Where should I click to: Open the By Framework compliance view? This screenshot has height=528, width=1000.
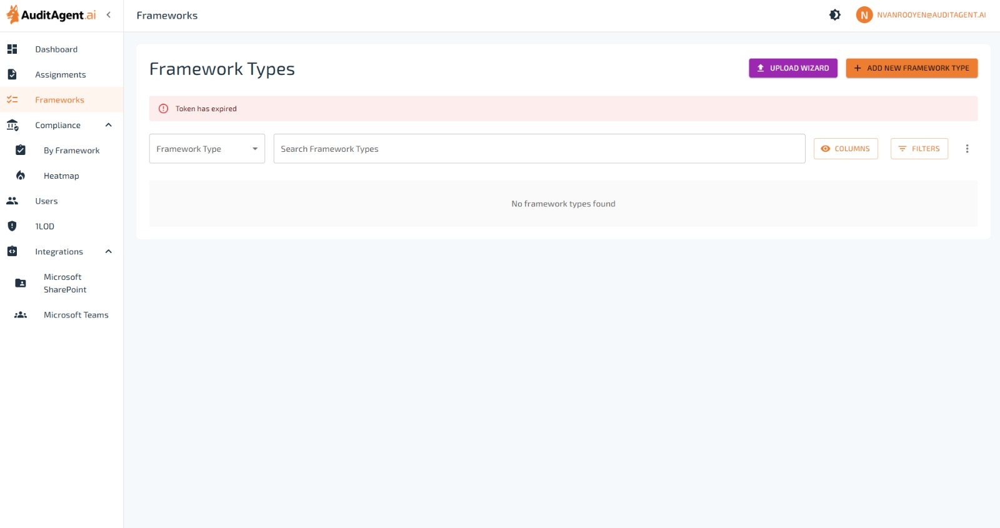coord(71,151)
